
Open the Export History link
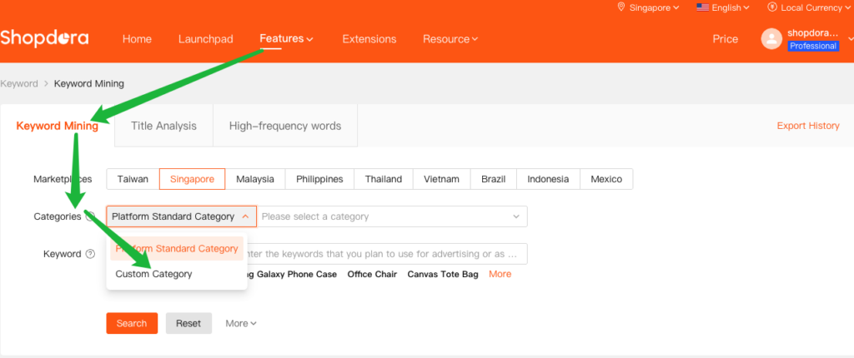[x=807, y=126]
